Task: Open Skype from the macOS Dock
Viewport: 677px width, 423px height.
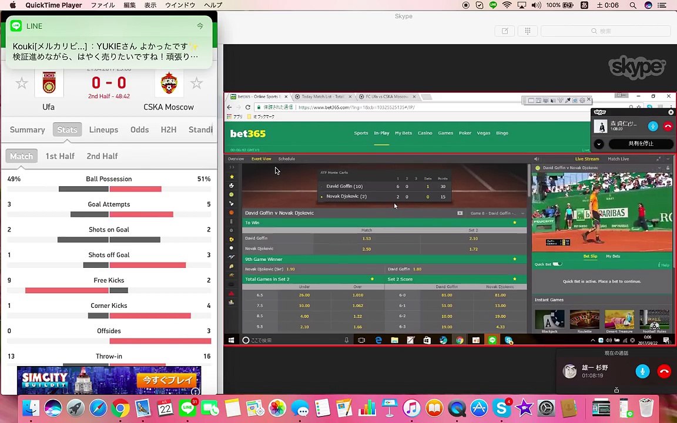Action: click(x=502, y=408)
